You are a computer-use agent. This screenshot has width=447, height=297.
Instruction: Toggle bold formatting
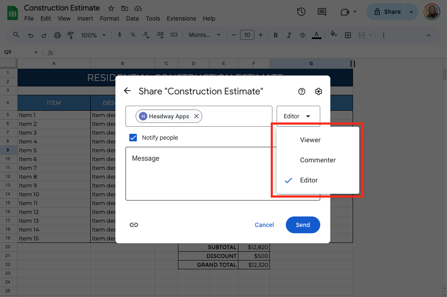click(276, 35)
